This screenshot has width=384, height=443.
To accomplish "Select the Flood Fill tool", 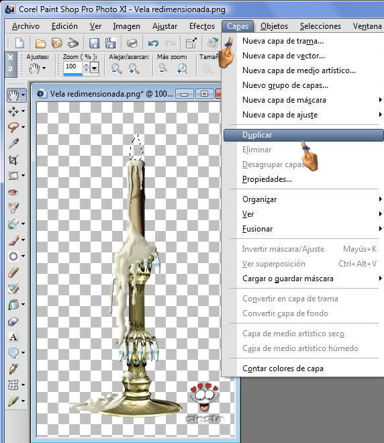I will (13, 305).
